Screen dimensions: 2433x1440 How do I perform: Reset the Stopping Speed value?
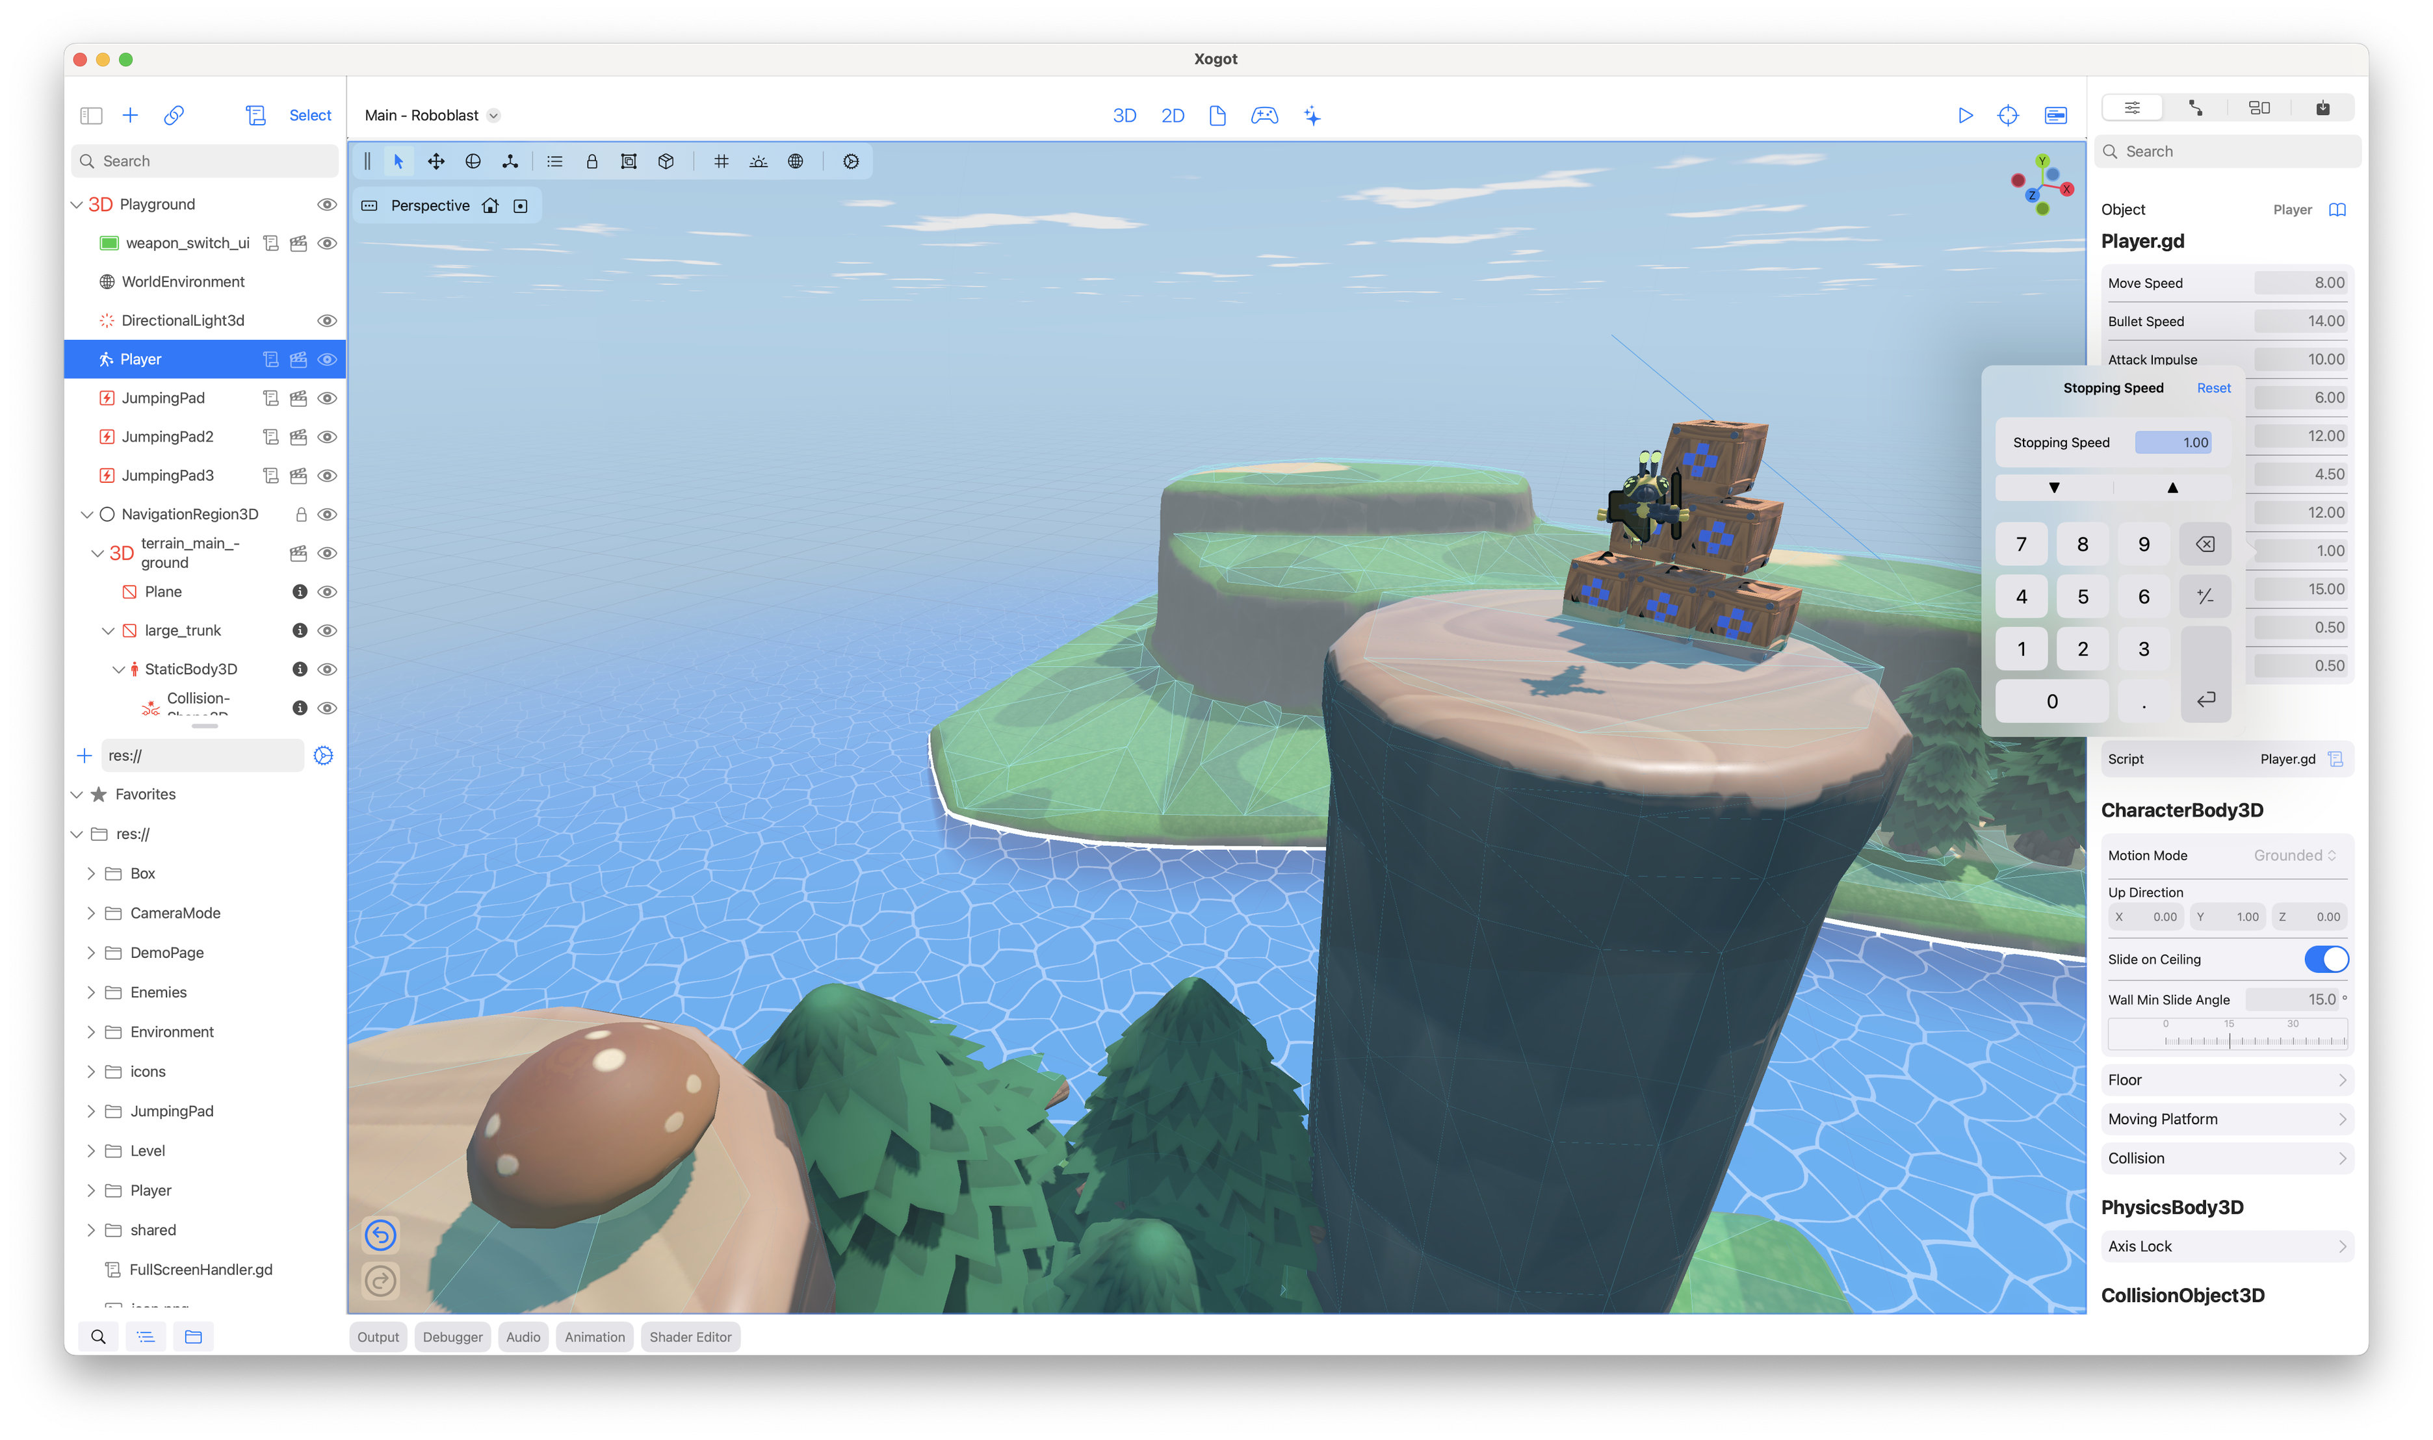click(x=2213, y=388)
